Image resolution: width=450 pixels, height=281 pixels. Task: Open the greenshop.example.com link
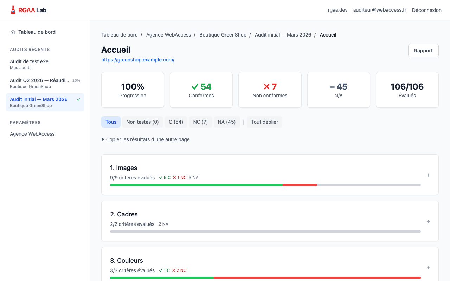point(138,60)
